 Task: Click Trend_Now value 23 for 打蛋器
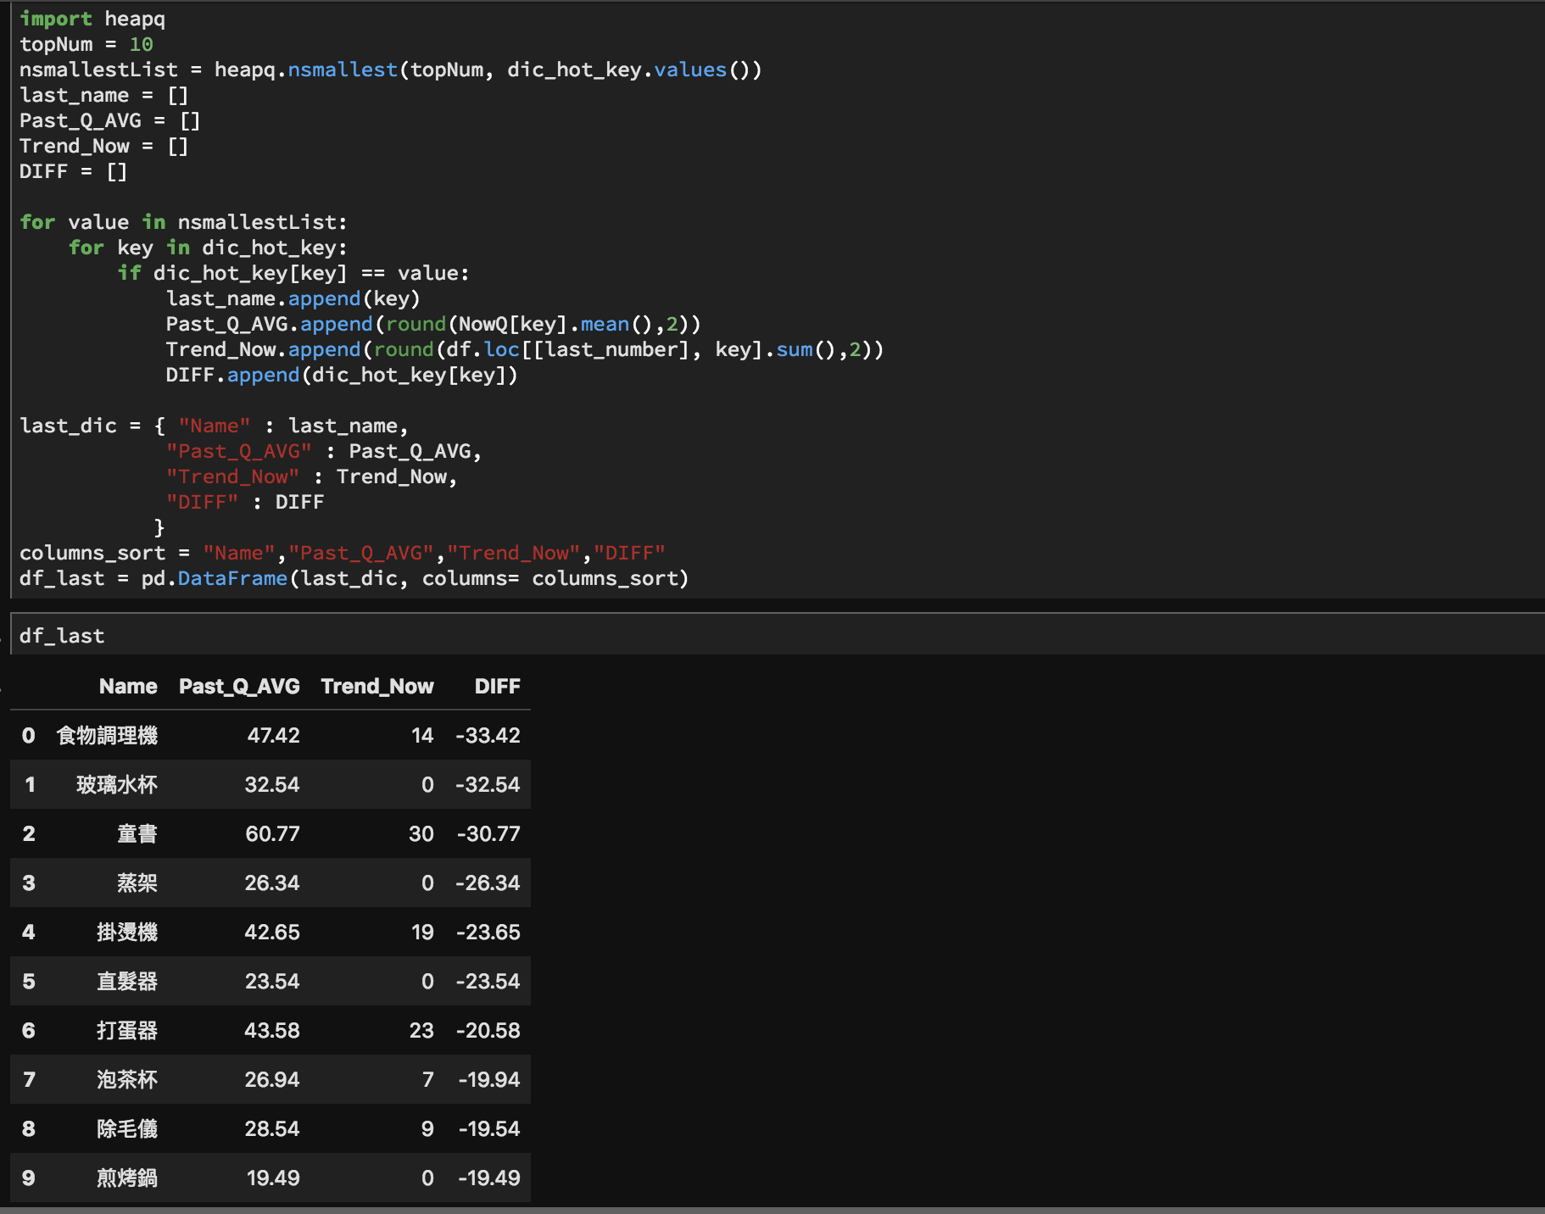[x=421, y=1030]
